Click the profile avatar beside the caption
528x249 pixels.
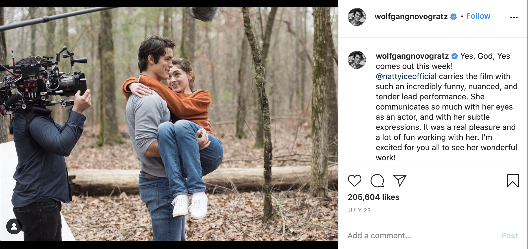[x=357, y=60]
